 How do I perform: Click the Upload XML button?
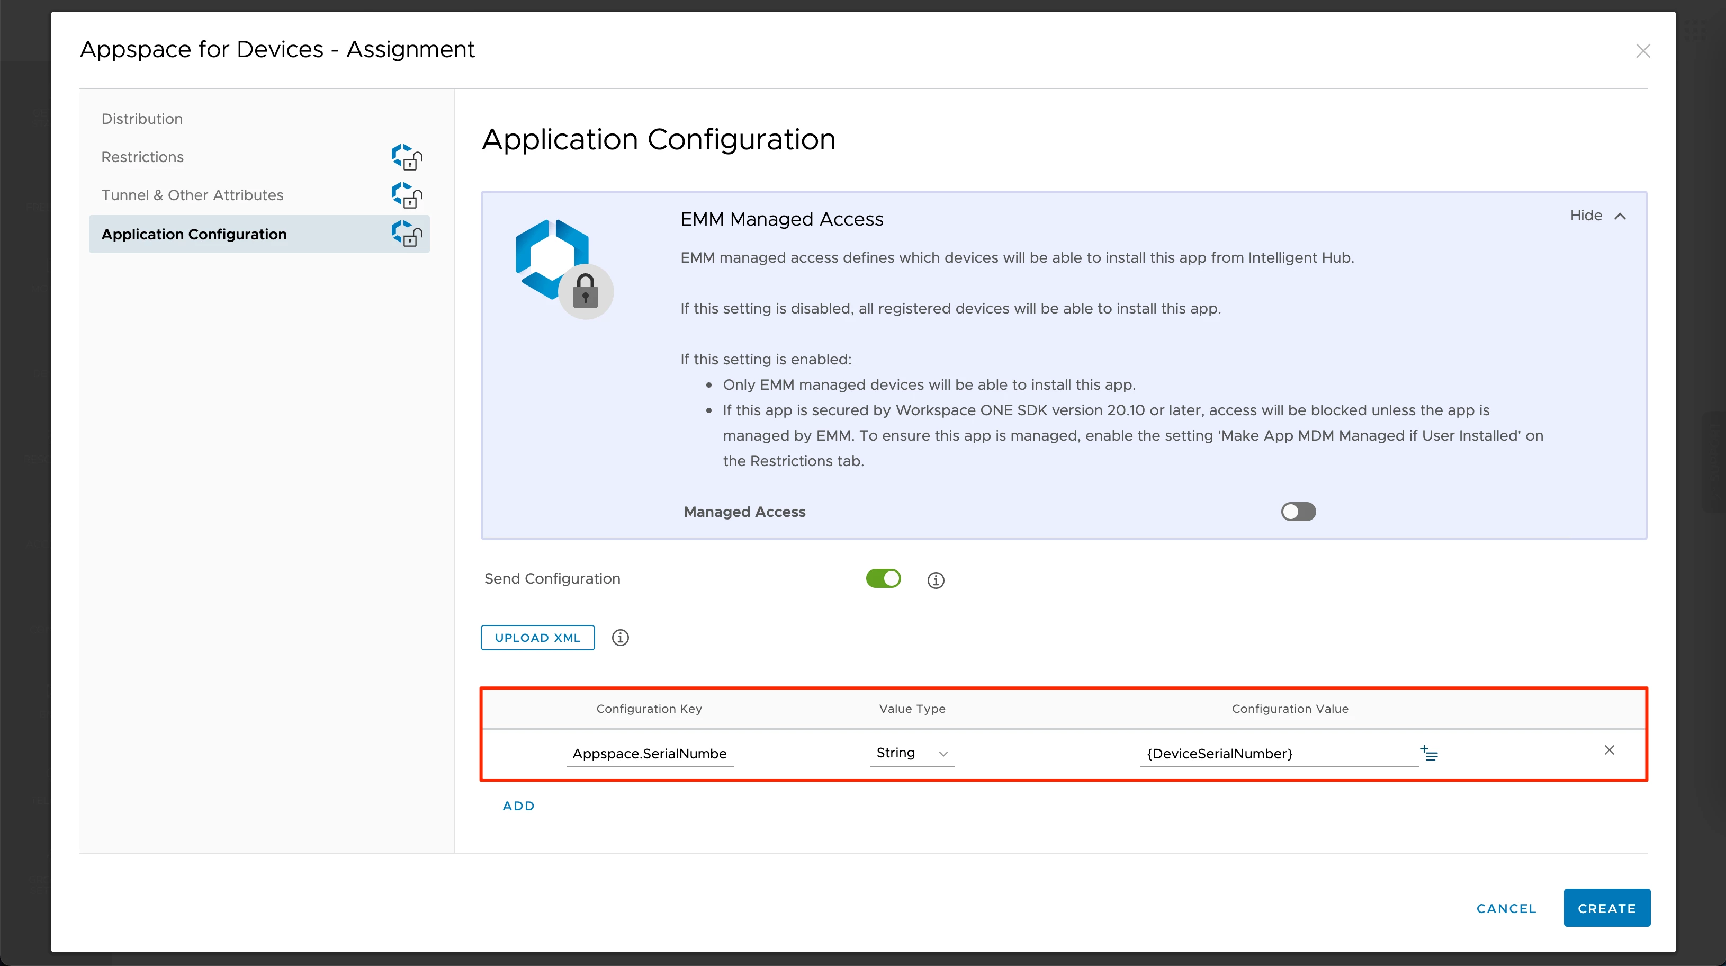pyautogui.click(x=537, y=638)
